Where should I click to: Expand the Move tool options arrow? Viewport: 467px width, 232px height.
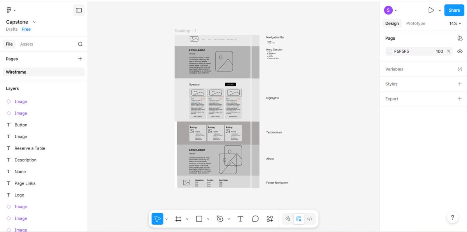(x=167, y=219)
